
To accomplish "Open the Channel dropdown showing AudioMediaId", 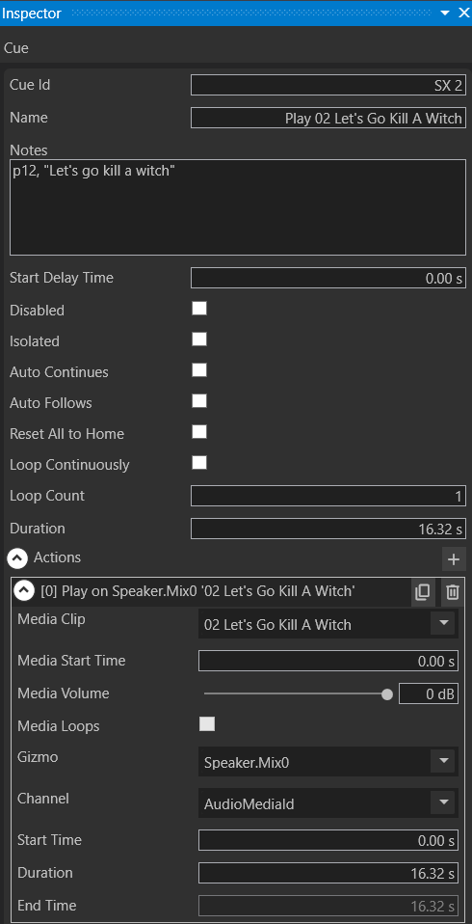I will (328, 802).
